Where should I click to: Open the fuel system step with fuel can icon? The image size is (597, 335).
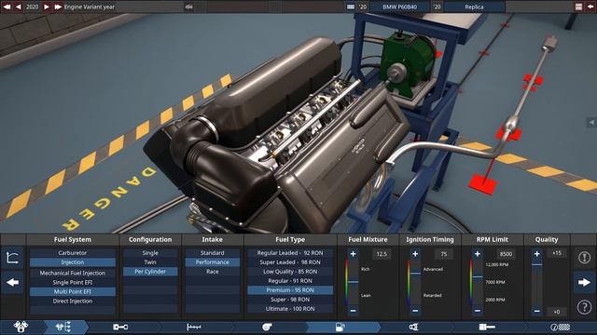coord(340,327)
